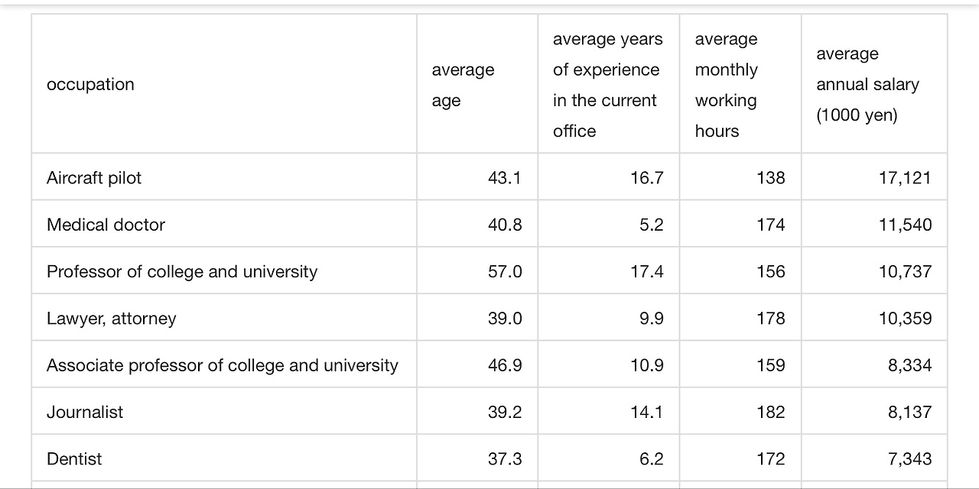Screen dimensions: 979x489
Task: Click the "occupation" column header
Action: 90,84
